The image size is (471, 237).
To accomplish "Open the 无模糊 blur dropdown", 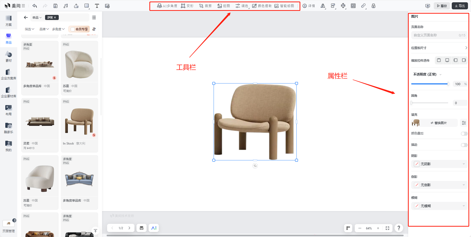I will point(439,206).
